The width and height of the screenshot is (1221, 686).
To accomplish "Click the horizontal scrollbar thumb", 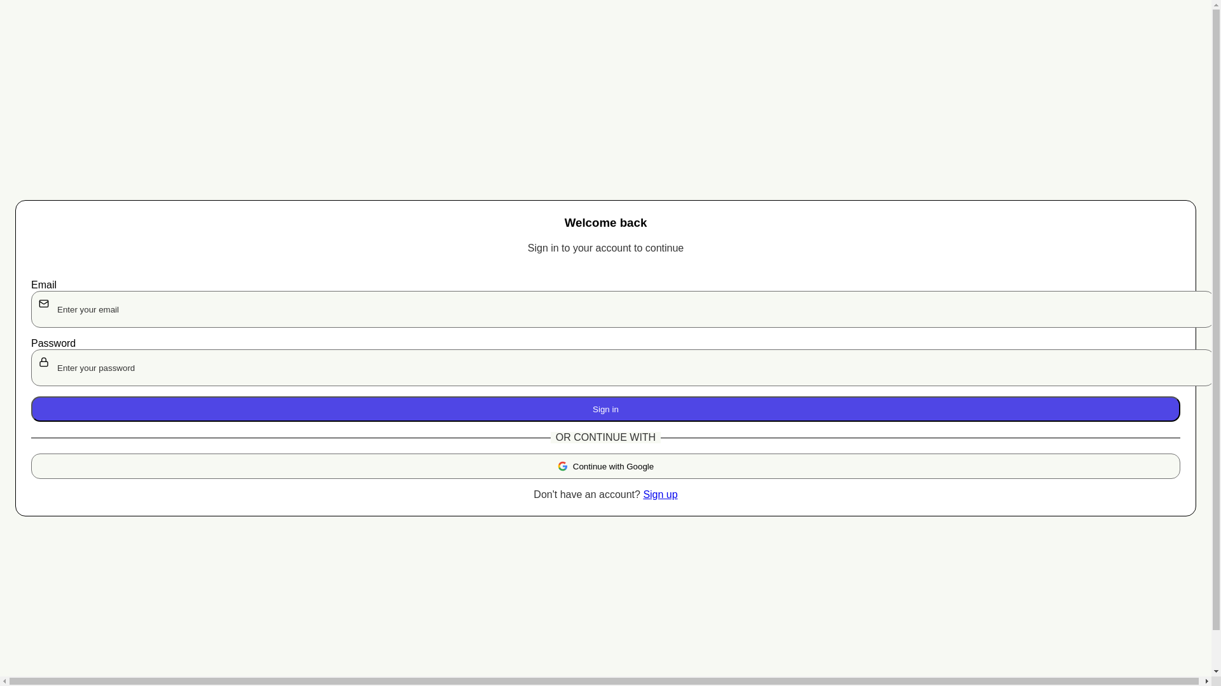I will click(x=604, y=682).
